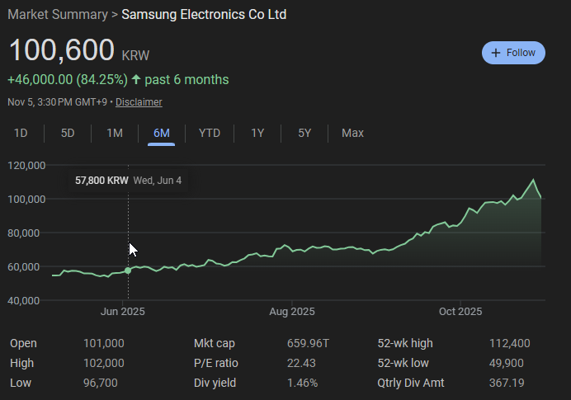The width and height of the screenshot is (571, 400).
Task: Select the 5D time range tab
Action: pos(68,134)
